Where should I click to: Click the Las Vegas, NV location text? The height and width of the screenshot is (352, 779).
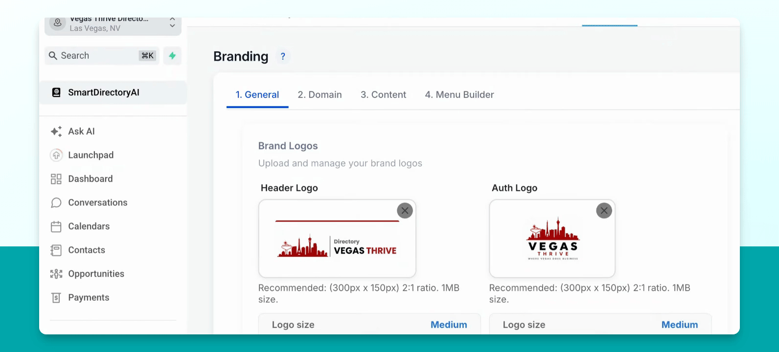(95, 28)
